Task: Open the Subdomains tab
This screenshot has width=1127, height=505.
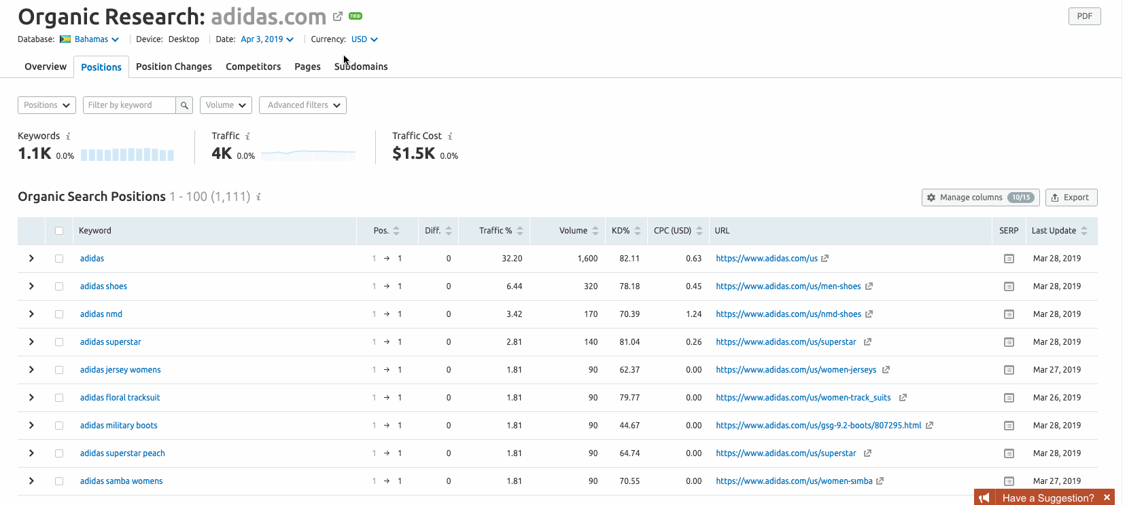Action: (361, 67)
